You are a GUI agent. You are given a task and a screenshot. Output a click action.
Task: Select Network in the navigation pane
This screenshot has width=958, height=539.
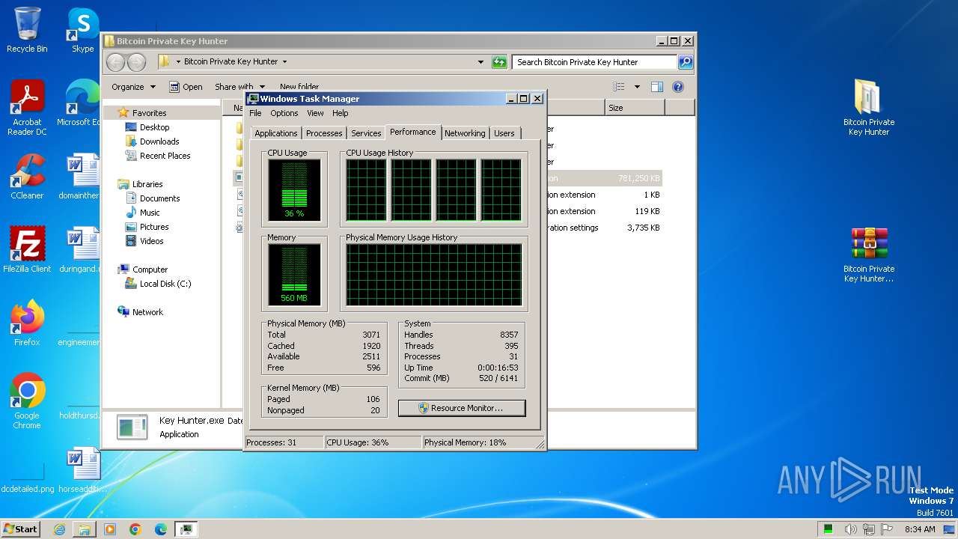click(x=147, y=312)
